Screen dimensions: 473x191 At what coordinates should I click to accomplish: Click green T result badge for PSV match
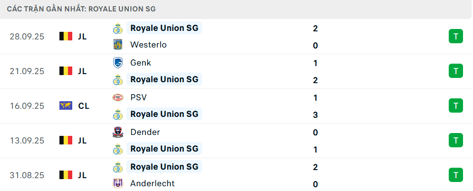pyautogui.click(x=455, y=105)
